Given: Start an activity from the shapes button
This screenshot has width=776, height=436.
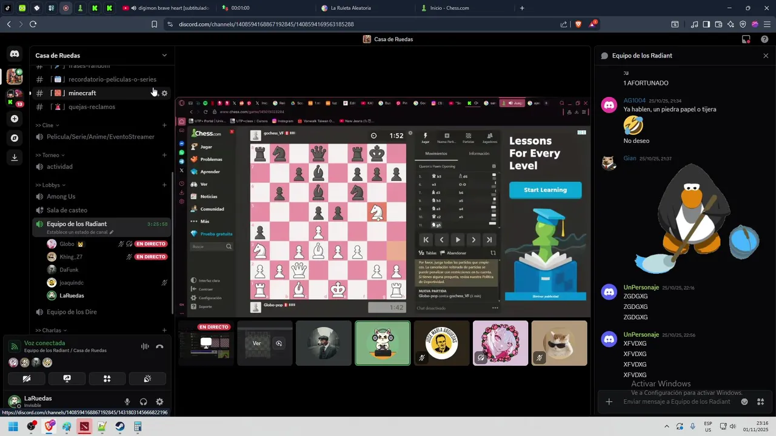Looking at the screenshot, I should click(x=107, y=378).
